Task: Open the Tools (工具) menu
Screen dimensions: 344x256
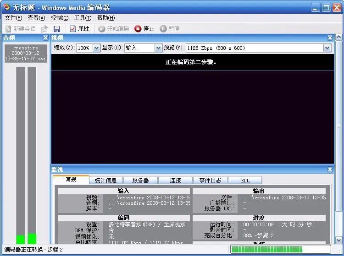Action: [x=83, y=18]
